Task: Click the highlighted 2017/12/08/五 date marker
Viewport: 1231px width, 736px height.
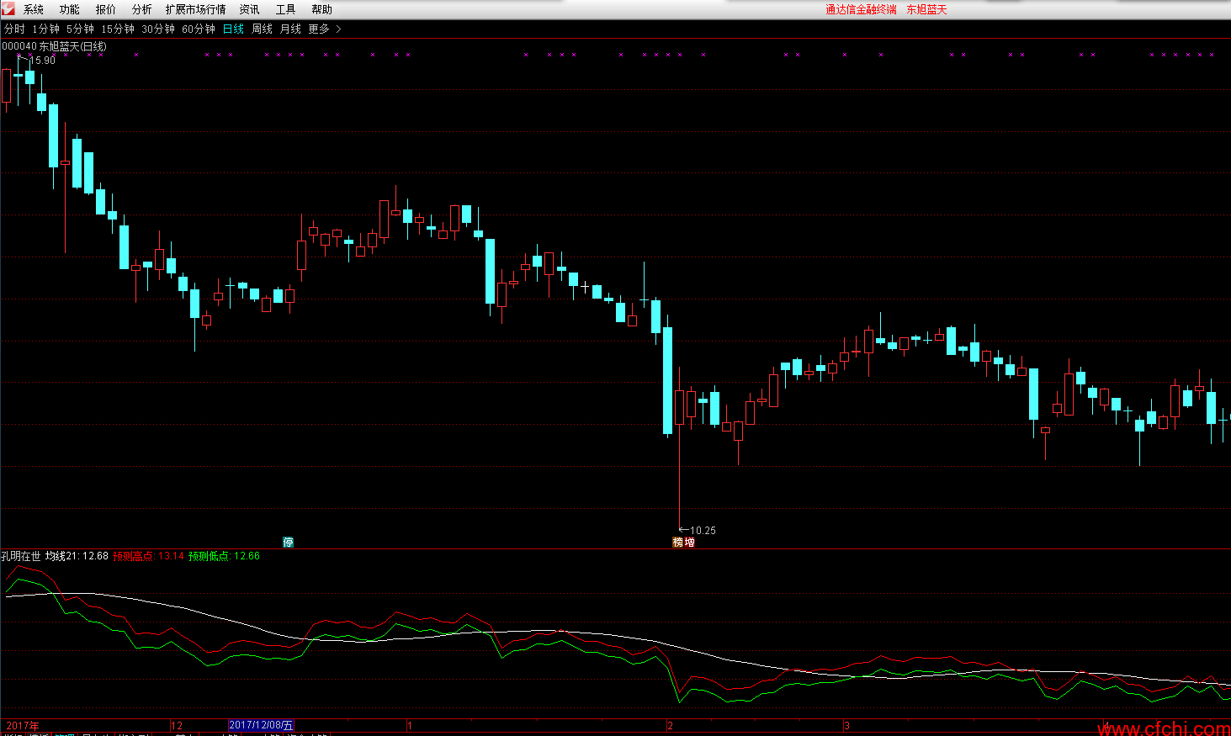Action: pyautogui.click(x=262, y=725)
